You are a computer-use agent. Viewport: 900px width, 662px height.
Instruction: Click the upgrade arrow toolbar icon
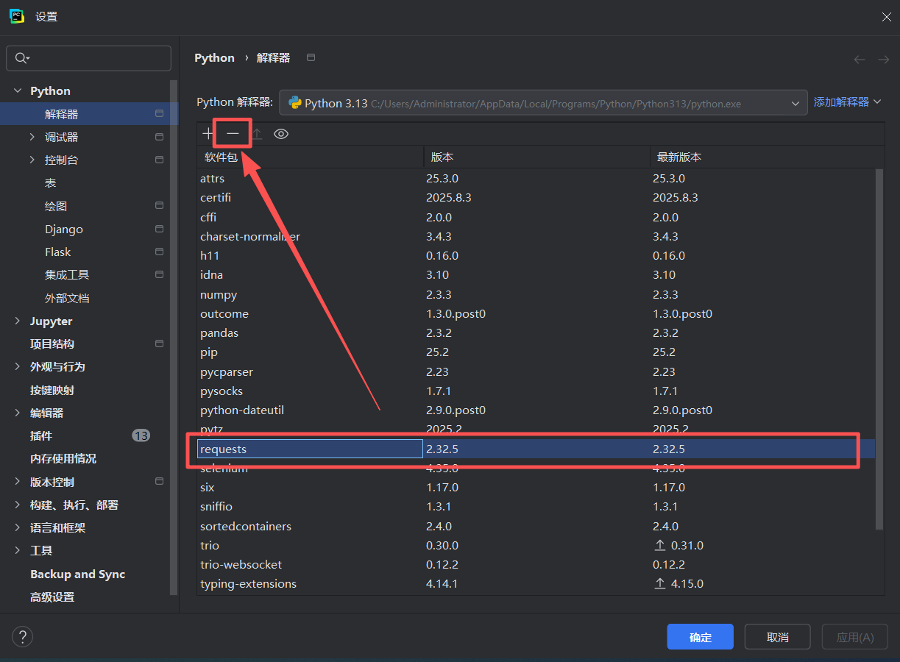click(x=257, y=134)
